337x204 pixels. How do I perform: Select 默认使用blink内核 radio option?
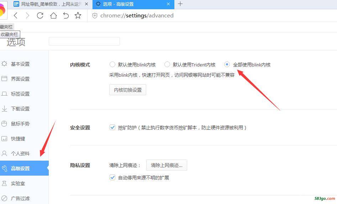tap(112, 65)
